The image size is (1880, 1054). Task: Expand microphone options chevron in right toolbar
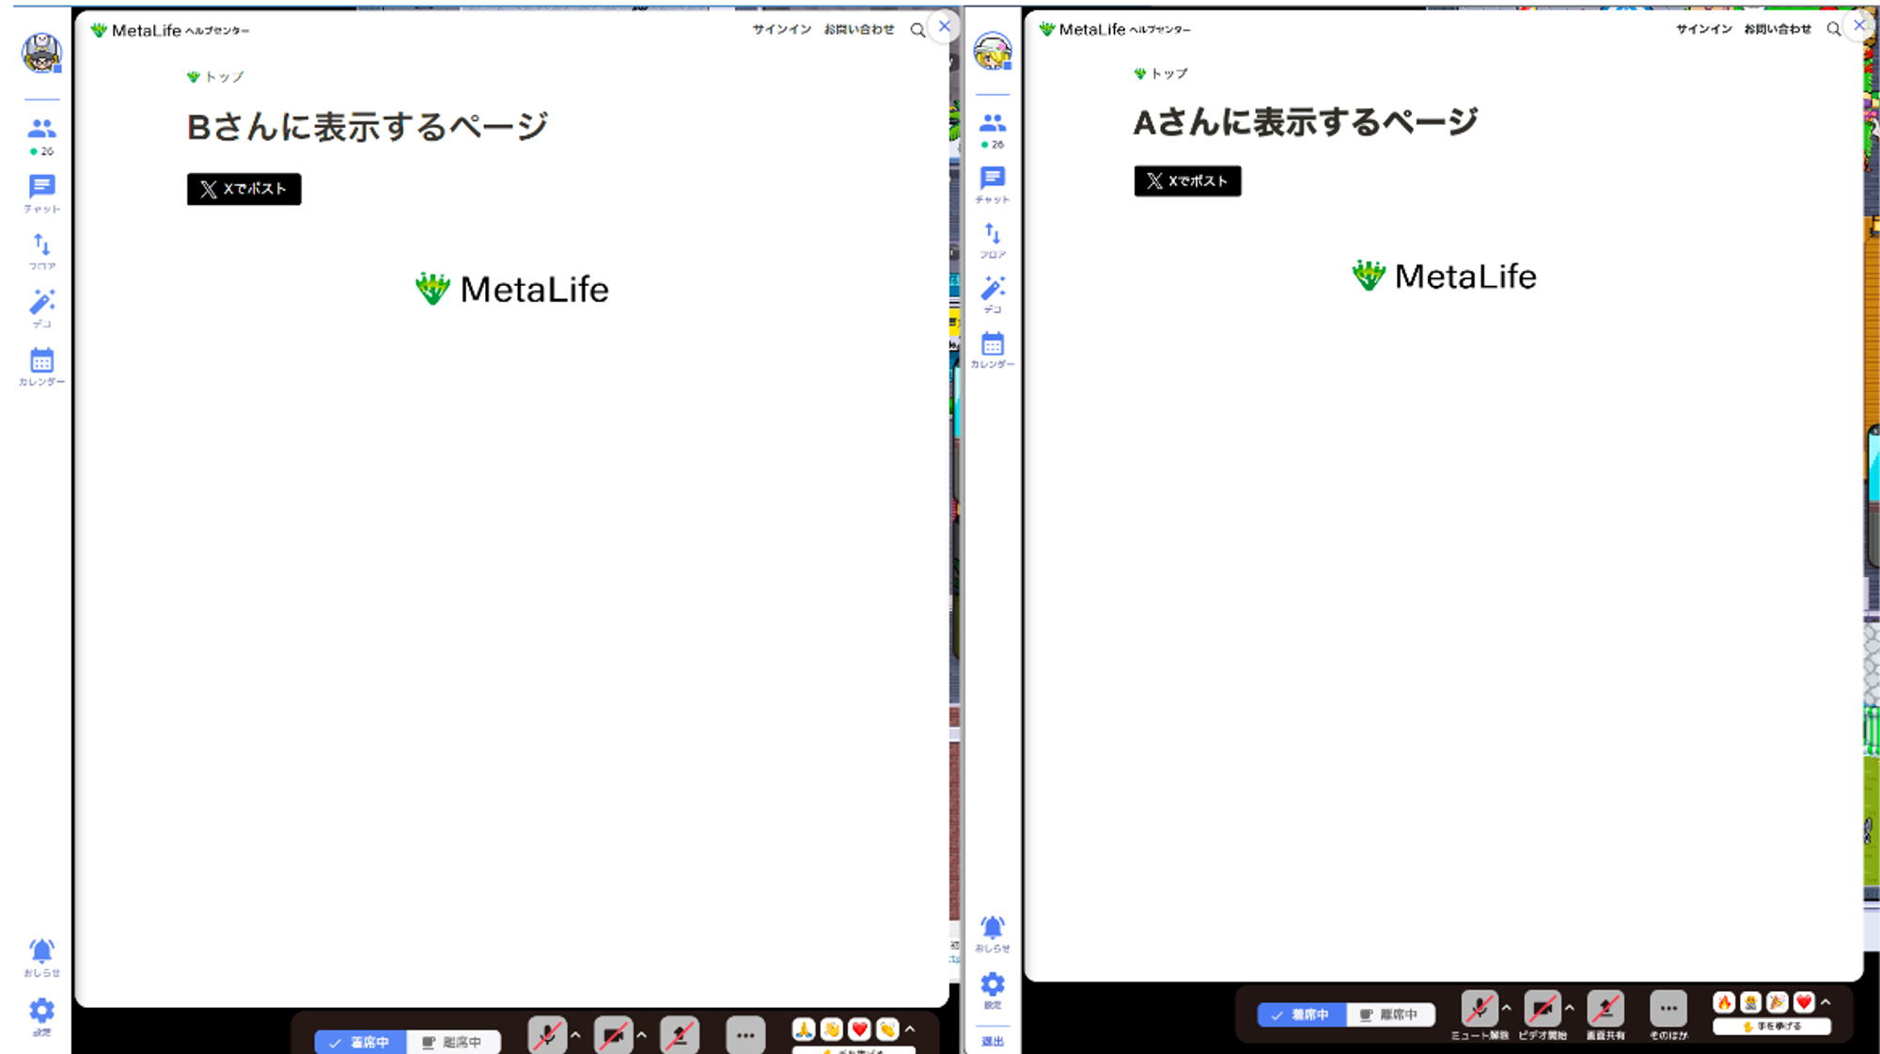1506,1007
